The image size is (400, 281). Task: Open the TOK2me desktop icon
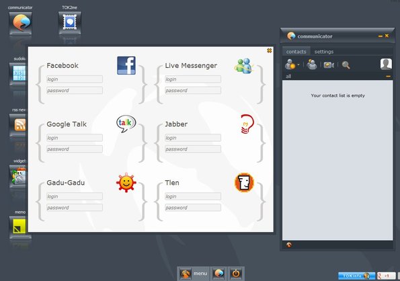70,23
